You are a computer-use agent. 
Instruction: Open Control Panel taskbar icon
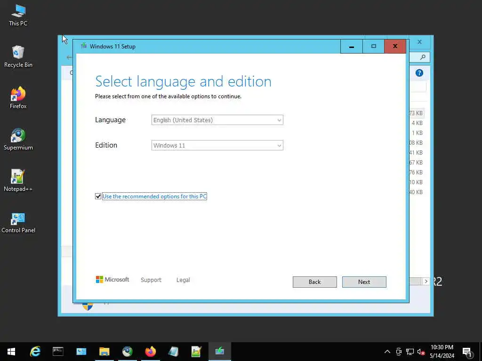(81, 352)
